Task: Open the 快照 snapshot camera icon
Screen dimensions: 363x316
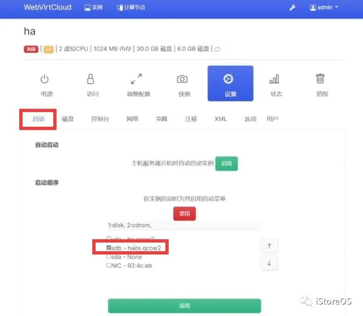Action: pos(182,79)
